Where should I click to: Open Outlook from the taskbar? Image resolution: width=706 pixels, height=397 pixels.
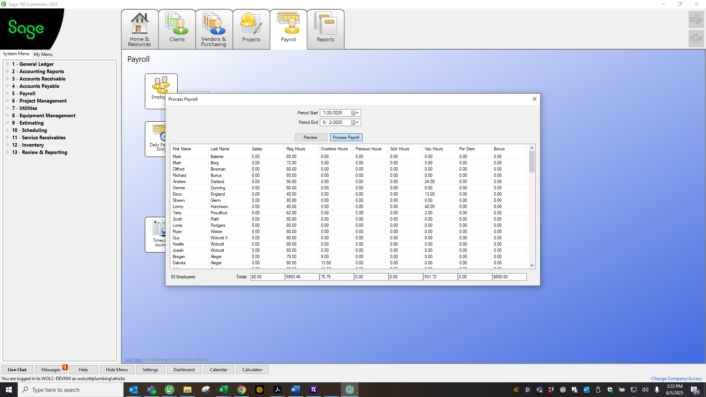(x=133, y=390)
